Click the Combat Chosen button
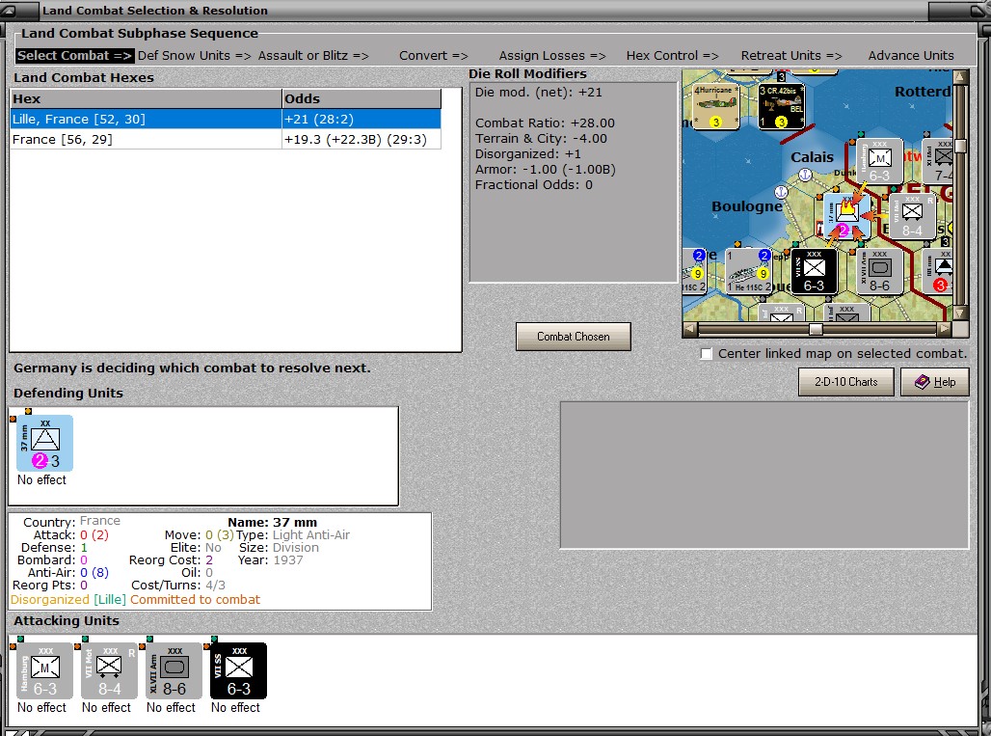This screenshot has height=736, width=991. tap(574, 337)
